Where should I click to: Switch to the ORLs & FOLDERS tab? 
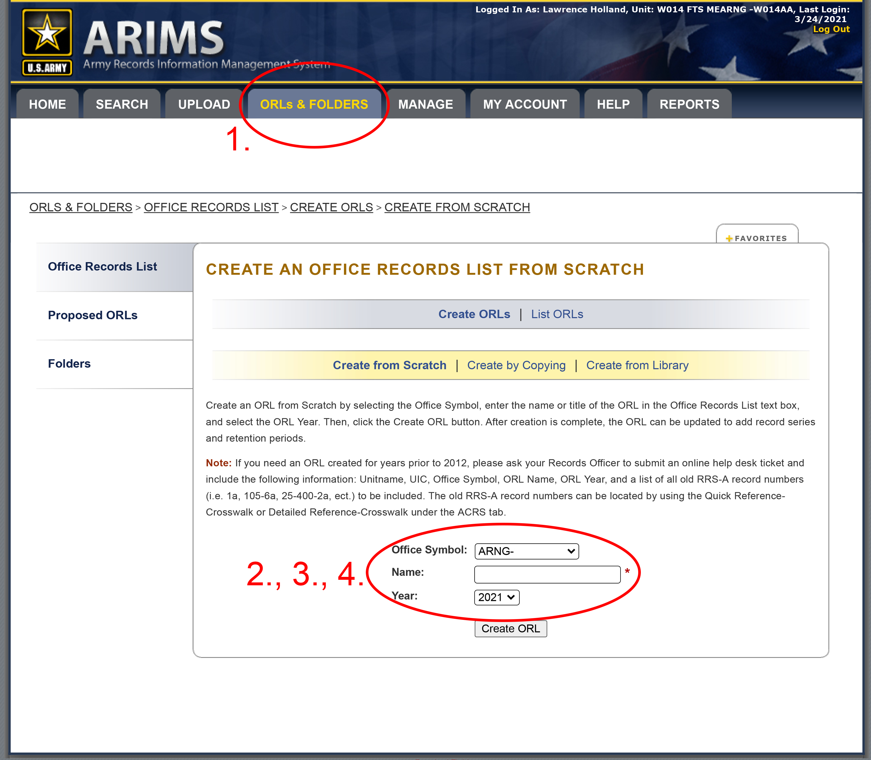point(314,103)
